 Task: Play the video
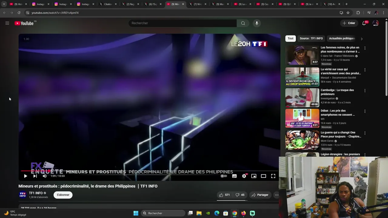click(x=25, y=176)
